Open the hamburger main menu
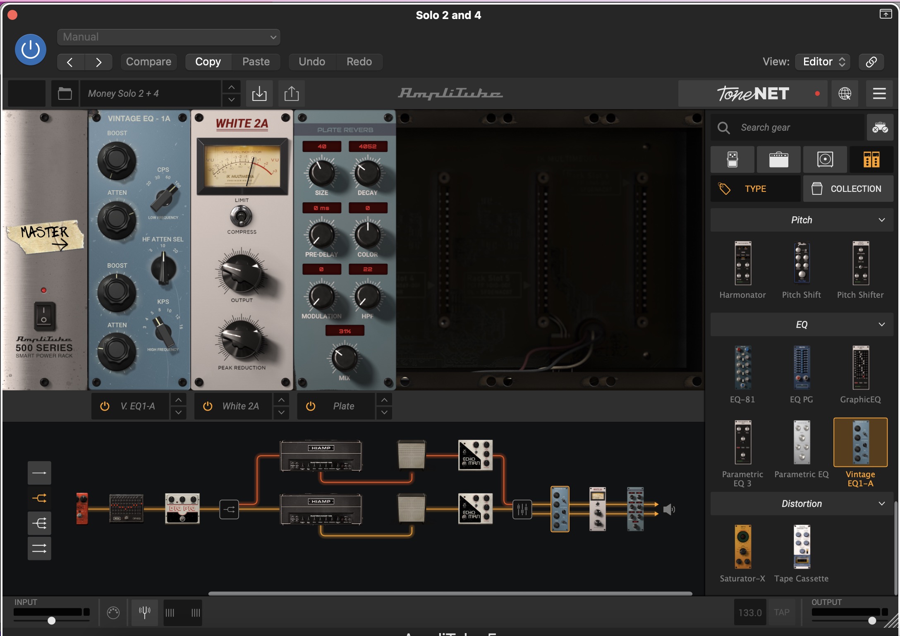Image resolution: width=900 pixels, height=636 pixels. (x=879, y=93)
